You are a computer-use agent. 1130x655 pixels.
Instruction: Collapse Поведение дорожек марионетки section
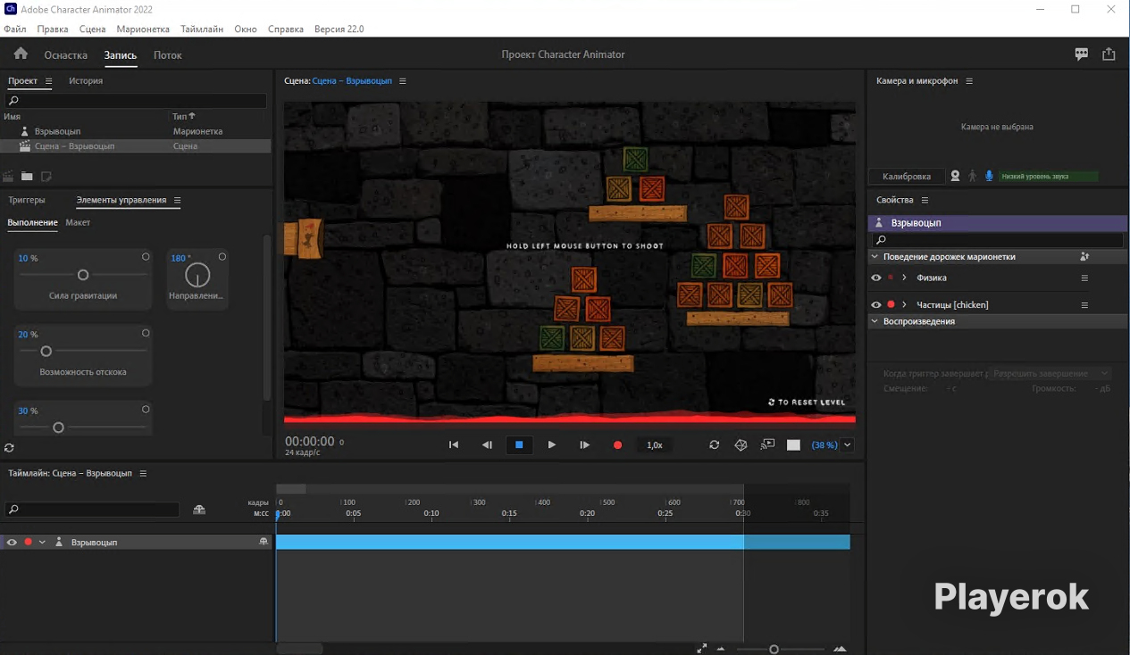click(875, 257)
